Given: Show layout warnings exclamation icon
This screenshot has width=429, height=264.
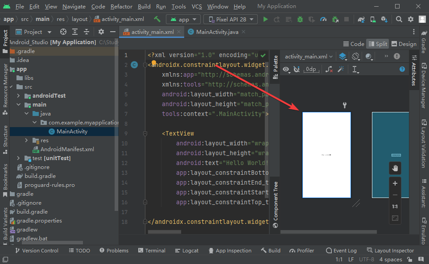Looking at the screenshot, I should coord(397,56).
